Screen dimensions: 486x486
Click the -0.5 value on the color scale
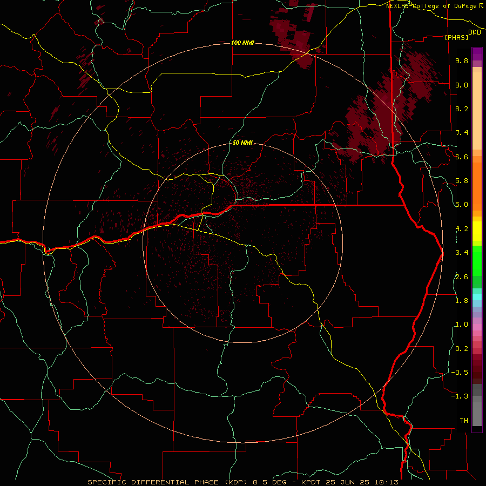[460, 373]
